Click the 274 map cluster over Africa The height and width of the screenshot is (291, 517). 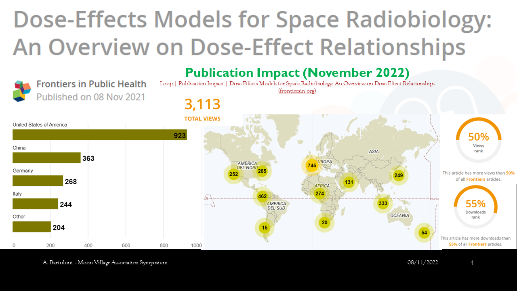coord(320,193)
